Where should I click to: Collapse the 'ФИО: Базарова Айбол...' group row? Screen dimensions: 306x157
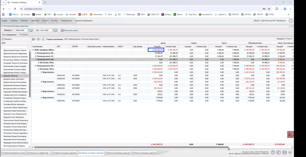click(x=33, y=50)
